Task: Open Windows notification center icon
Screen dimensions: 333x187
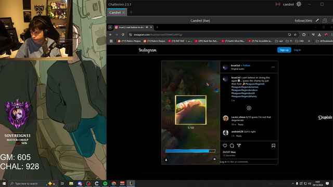Action: (327, 183)
